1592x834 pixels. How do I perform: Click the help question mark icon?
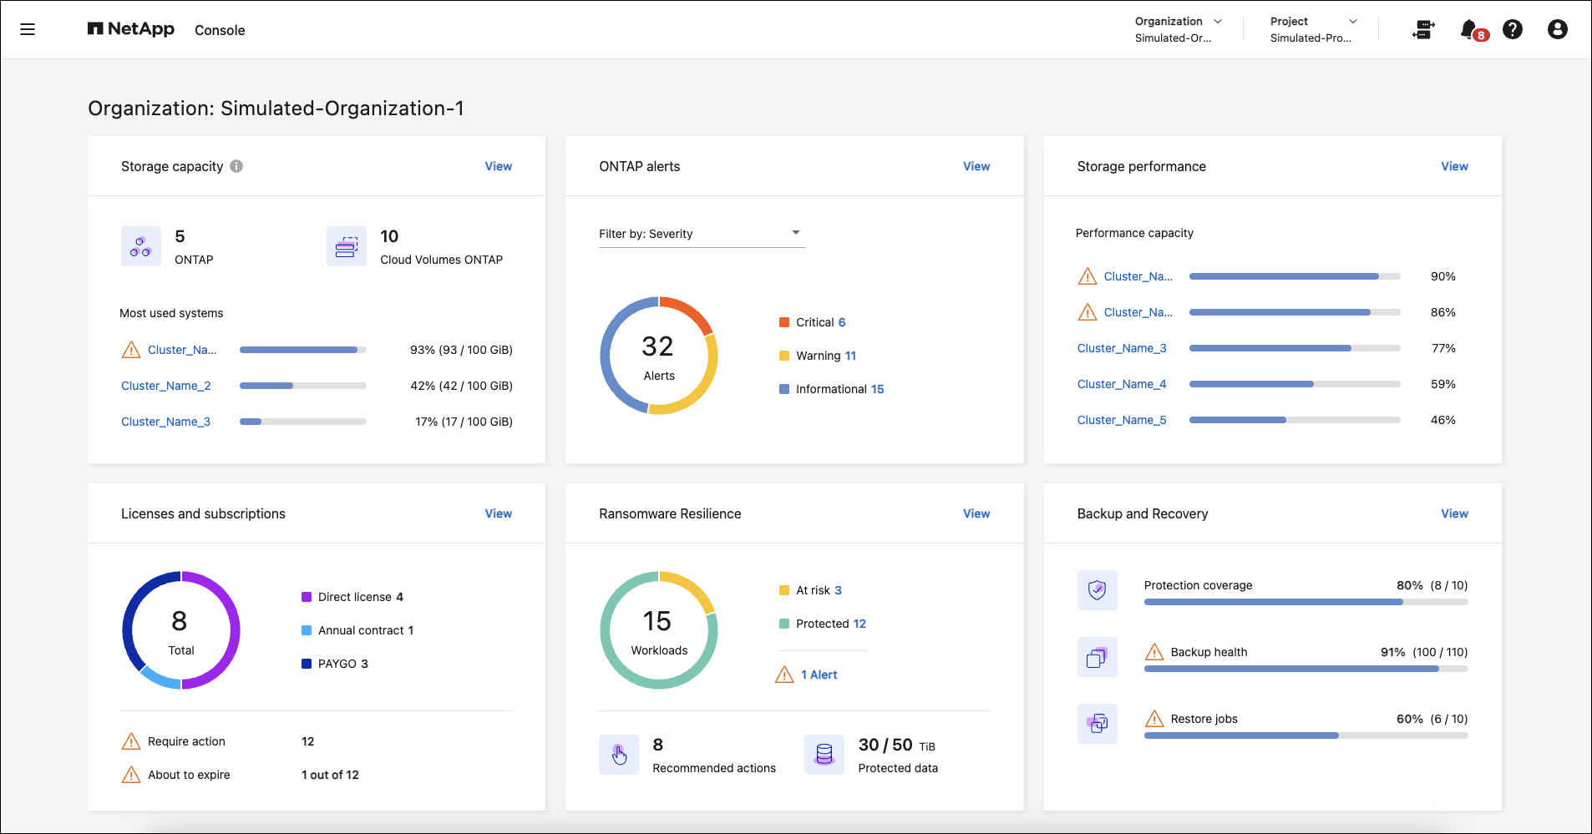coord(1512,30)
